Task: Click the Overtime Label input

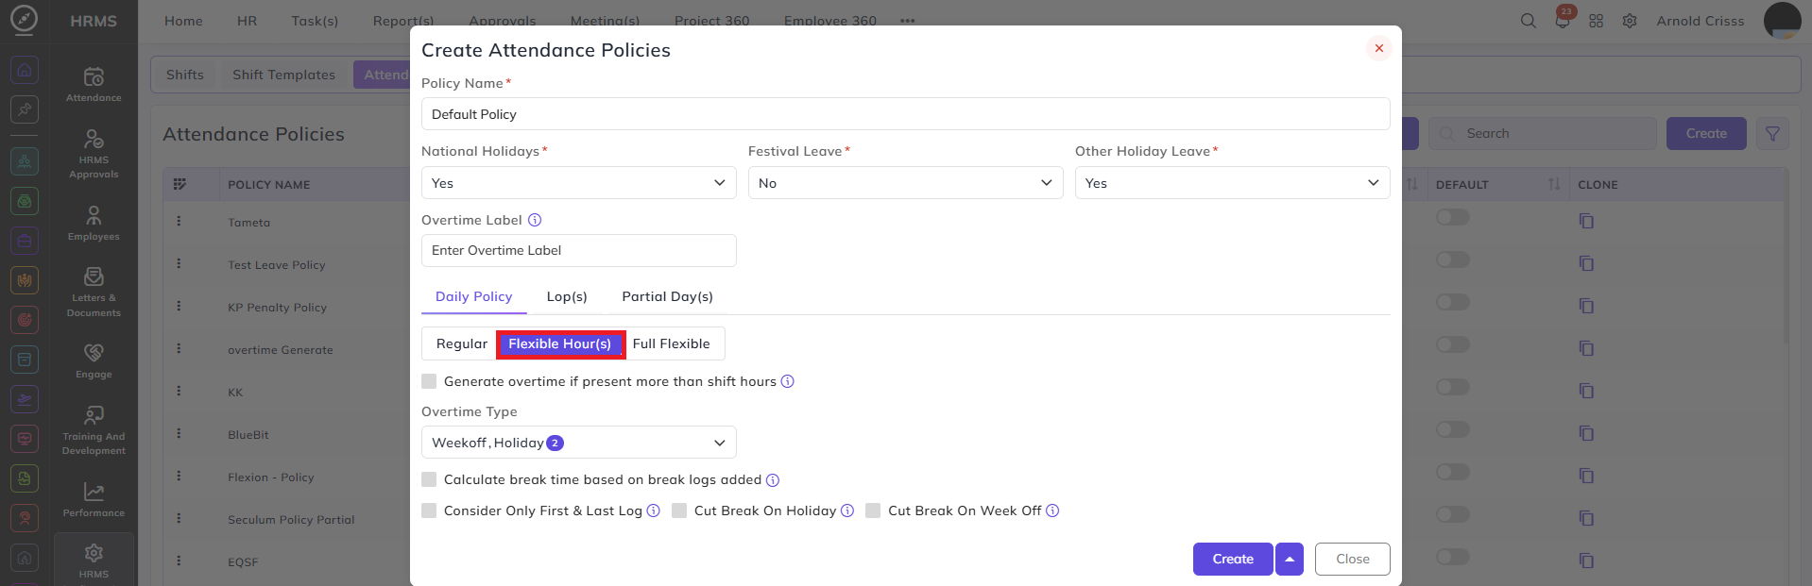Action: click(x=578, y=250)
